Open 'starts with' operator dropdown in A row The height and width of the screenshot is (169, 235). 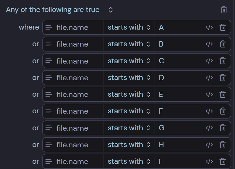click(x=129, y=27)
